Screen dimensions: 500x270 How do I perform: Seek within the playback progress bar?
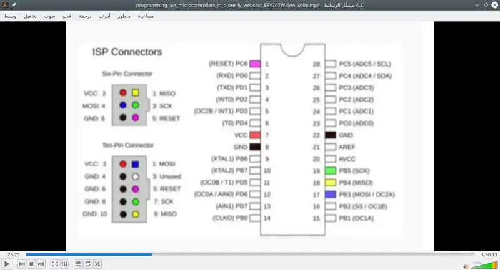(x=250, y=254)
